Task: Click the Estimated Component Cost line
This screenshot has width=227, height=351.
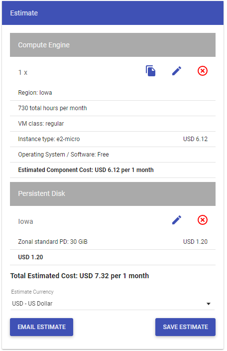Action: 86,170
